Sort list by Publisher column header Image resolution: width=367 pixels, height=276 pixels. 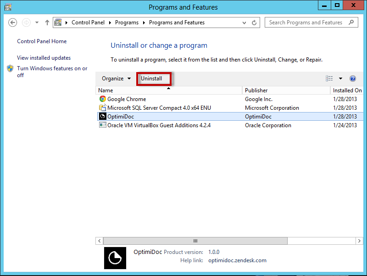click(256, 90)
